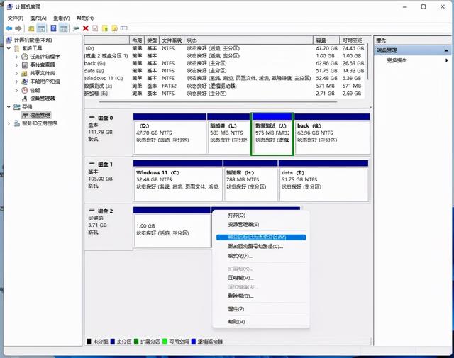The height and width of the screenshot is (358, 454).
Task: Choose 打开(O) in the context menu
Action: click(x=261, y=216)
